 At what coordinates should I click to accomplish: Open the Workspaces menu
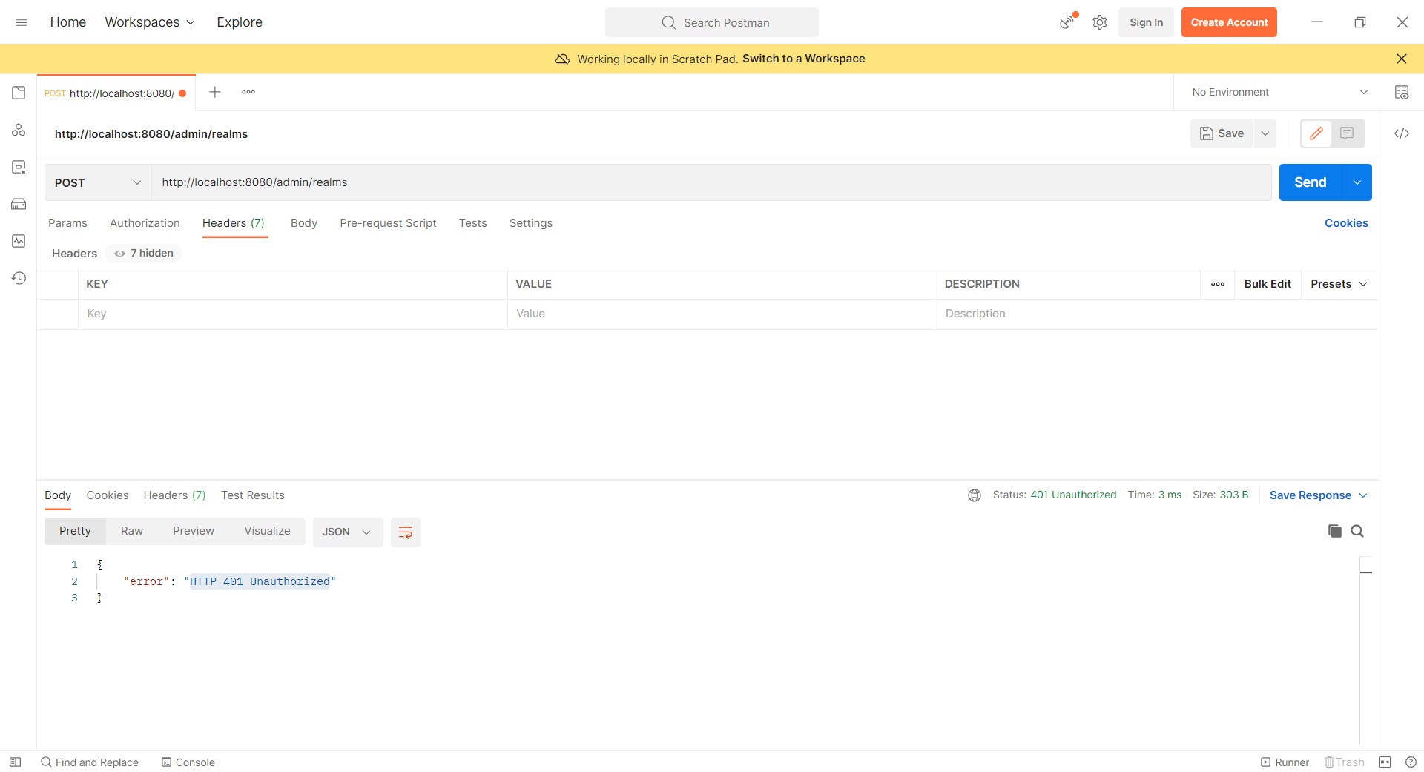pyautogui.click(x=149, y=22)
